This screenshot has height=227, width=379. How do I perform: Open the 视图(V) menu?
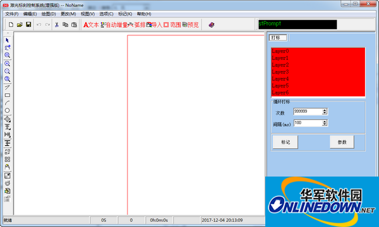pyautogui.click(x=88, y=14)
